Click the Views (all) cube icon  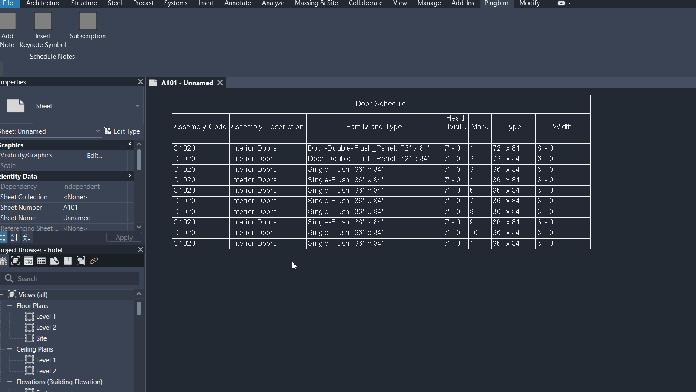pyautogui.click(x=12, y=295)
